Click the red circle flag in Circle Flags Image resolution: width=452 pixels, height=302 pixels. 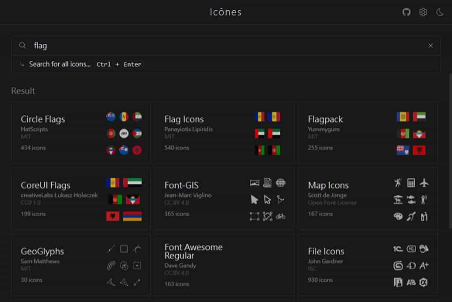pos(137,150)
